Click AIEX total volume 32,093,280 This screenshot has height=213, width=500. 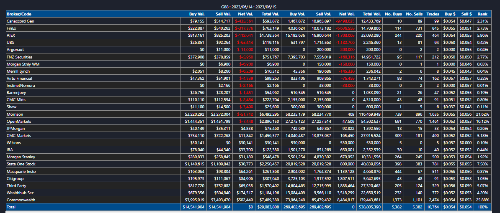click(371, 35)
